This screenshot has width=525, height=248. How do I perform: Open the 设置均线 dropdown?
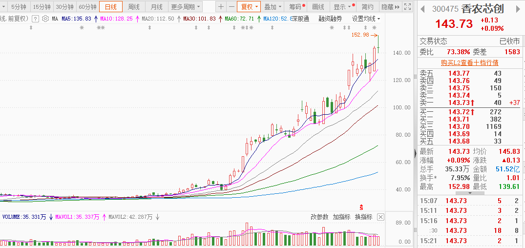(x=366, y=19)
